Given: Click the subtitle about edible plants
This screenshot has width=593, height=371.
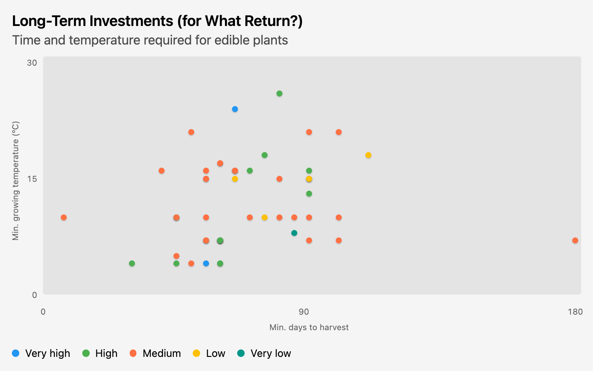Looking at the screenshot, I should pos(150,40).
